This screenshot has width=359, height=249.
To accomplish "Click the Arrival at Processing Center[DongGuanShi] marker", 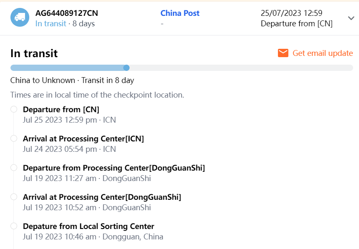I will [14, 197].
